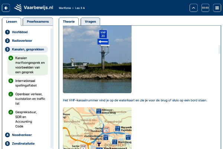Screen dimensions: 223x149
Task: Click the Dordrecht waterway map image
Action: pyautogui.click(x=97, y=128)
